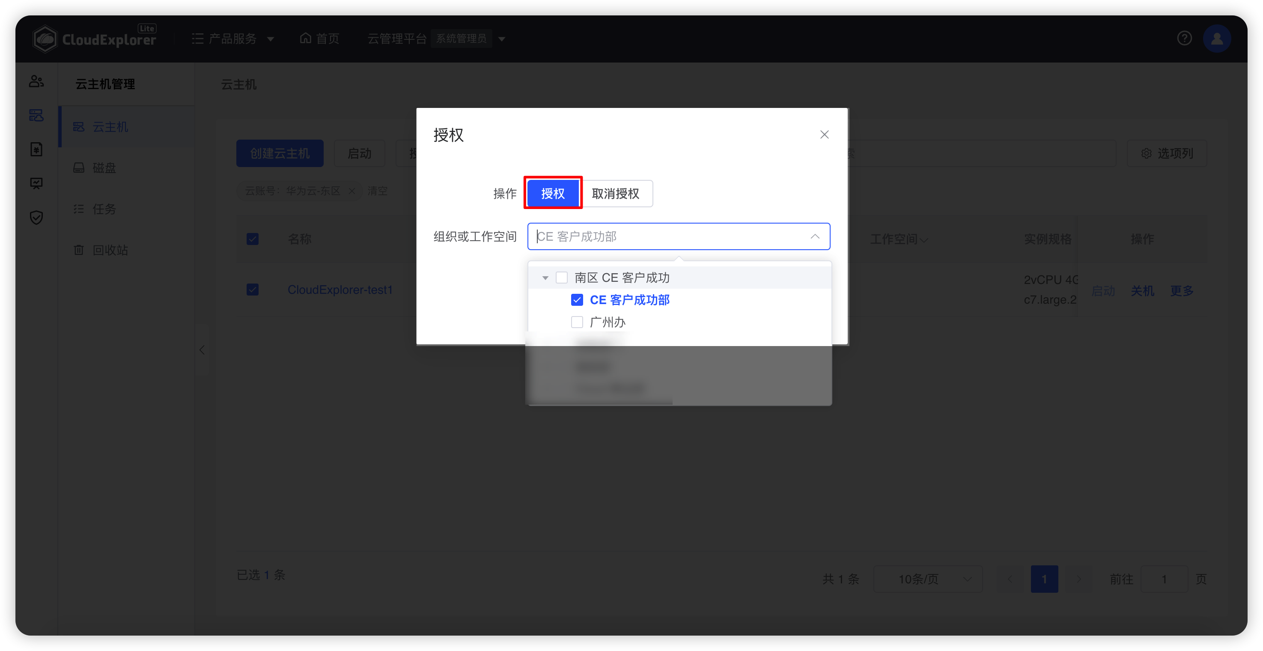Open the user avatar in the top right
The height and width of the screenshot is (651, 1263).
[1217, 38]
